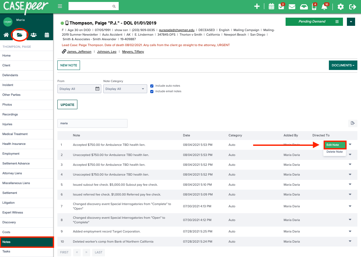Viewport: 361px width, 257px height.
Task: Open the Note Category dropdown
Action: coord(125,89)
